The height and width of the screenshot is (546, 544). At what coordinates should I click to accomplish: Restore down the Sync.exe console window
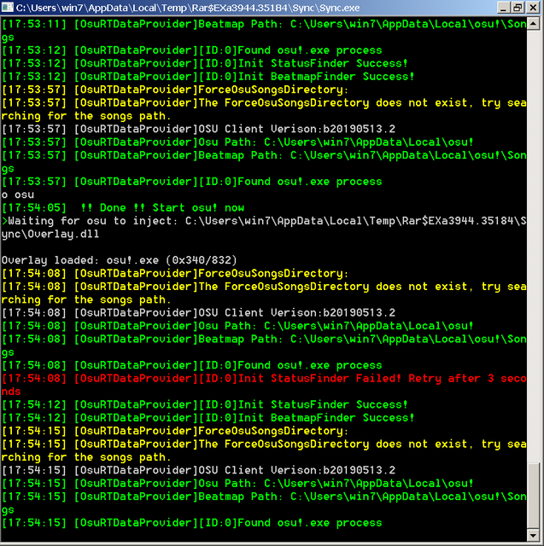click(518, 8)
